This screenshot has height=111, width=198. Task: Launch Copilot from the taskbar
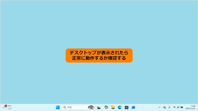[x=106, y=107]
